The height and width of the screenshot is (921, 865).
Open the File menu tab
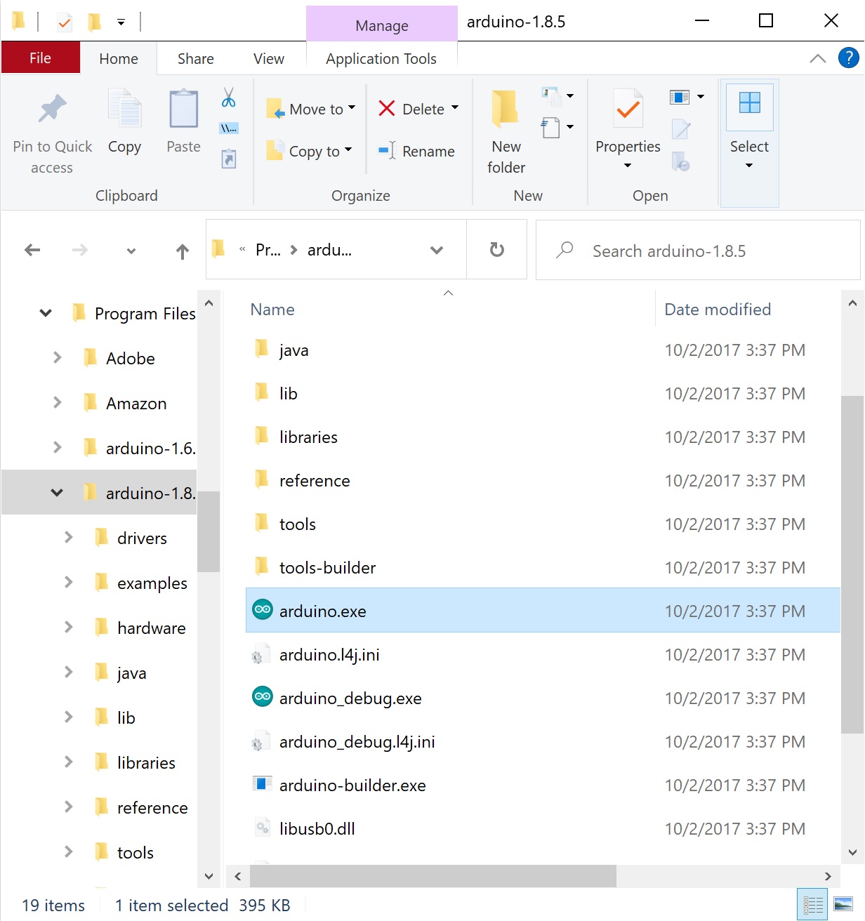coord(40,58)
